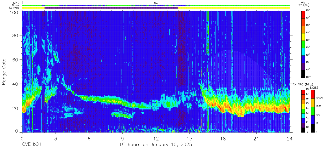The width and height of the screenshot is (326, 150).
Task: Click the 12 label on UT hours axis
Action: tap(156, 139)
